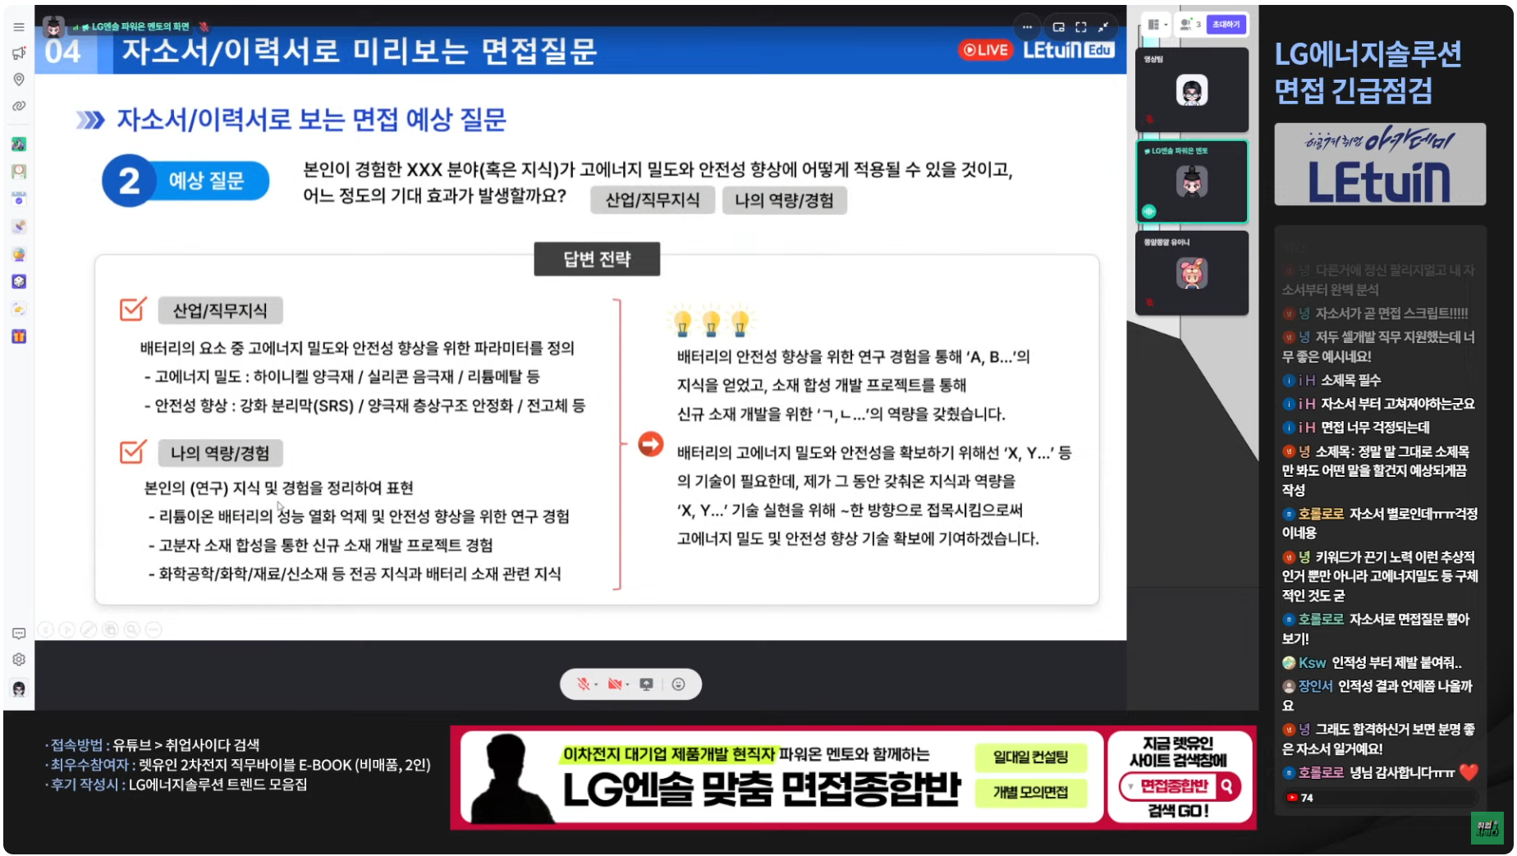Expand the camera options arrow

tap(627, 685)
